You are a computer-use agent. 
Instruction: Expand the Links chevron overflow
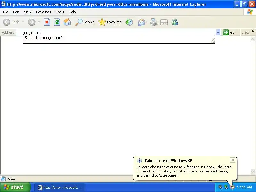253,31
